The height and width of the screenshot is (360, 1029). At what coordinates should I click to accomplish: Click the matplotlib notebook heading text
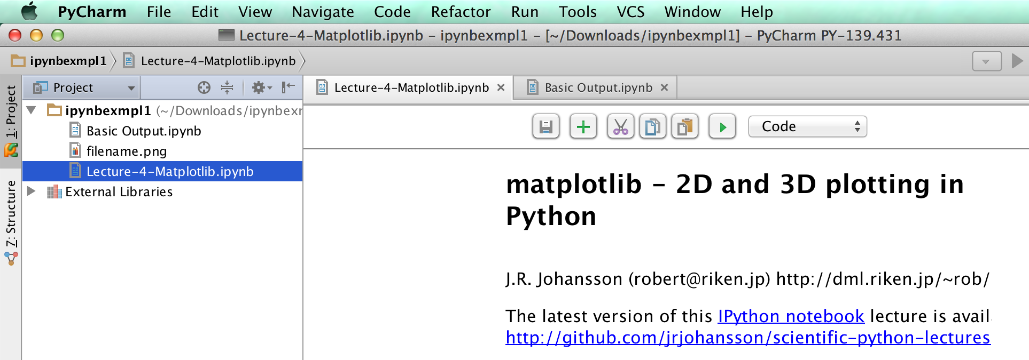(735, 200)
